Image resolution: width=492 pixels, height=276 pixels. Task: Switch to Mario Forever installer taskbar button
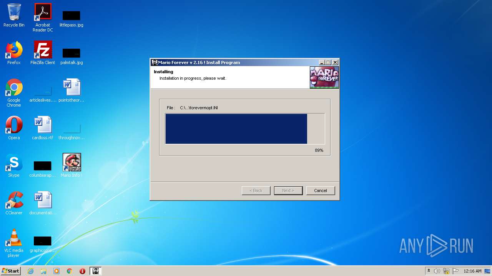click(95, 271)
